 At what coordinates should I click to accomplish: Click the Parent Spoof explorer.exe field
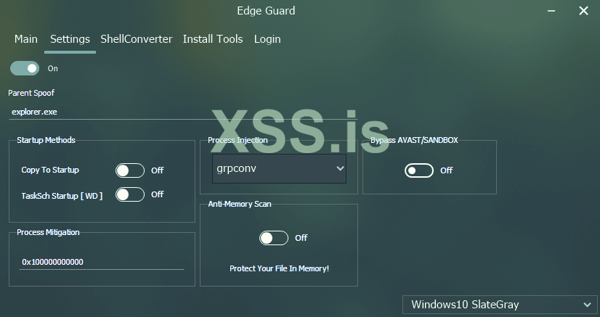point(183,112)
